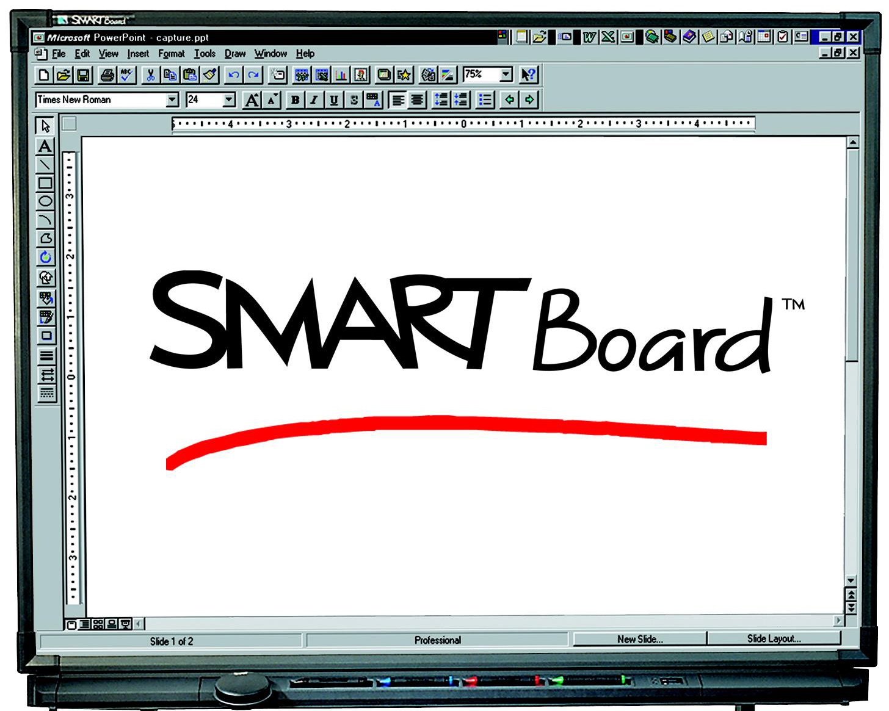Enable Underline formatting
Screen dimensions: 889x711
coord(333,99)
